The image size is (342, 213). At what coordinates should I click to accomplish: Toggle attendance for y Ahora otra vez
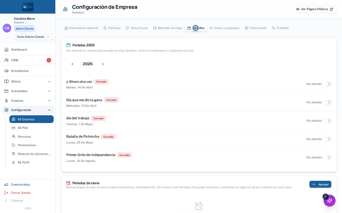[327, 84]
